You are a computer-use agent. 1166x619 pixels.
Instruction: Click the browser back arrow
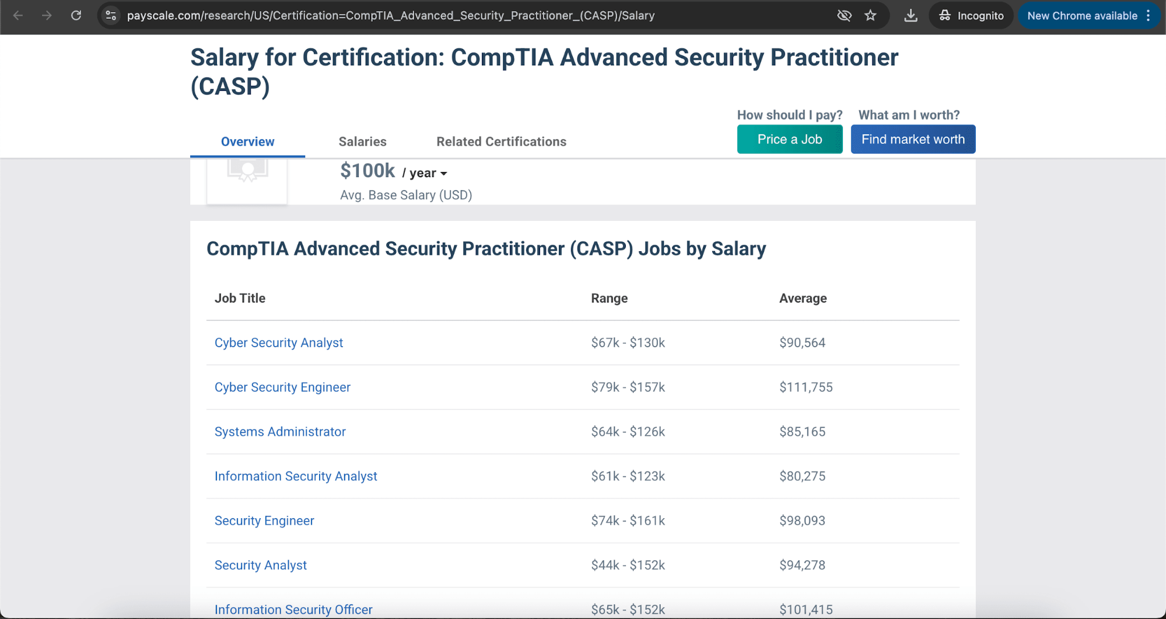[18, 16]
